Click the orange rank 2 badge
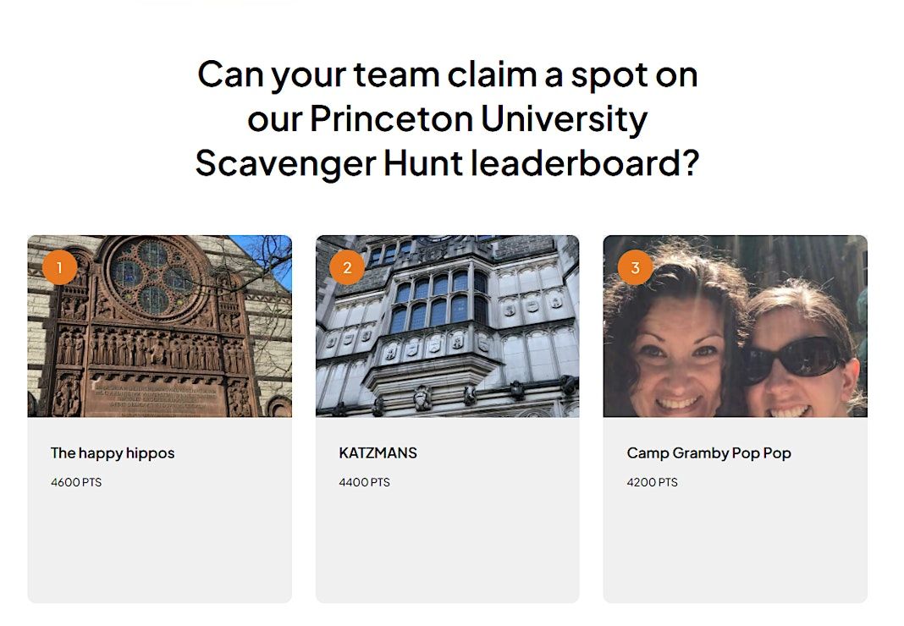904x626 pixels. click(x=347, y=267)
